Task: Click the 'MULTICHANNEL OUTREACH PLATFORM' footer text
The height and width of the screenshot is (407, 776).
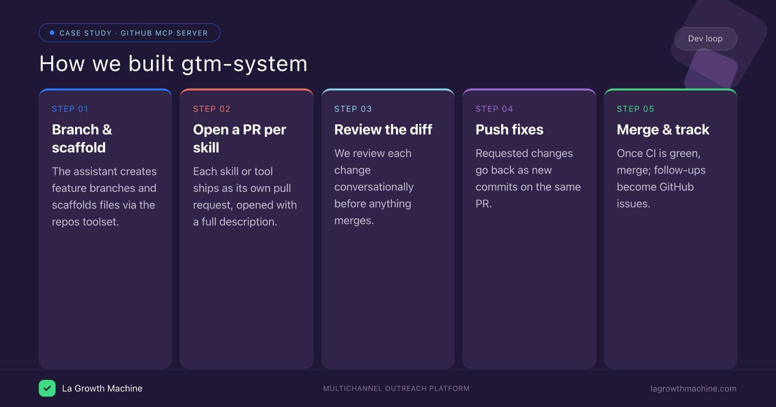Action: 396,388
